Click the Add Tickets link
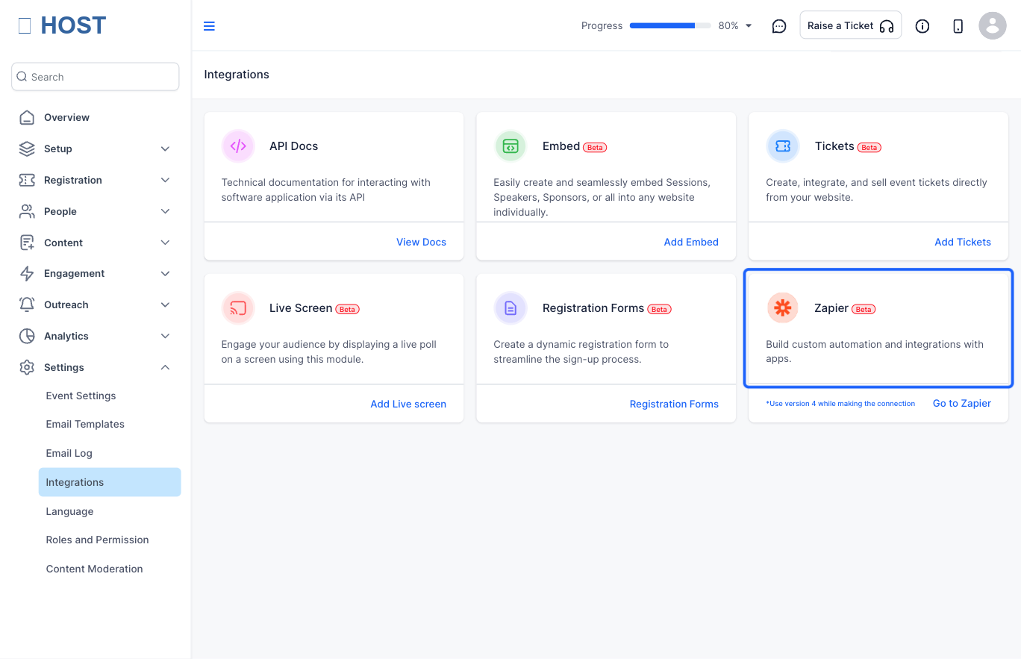 click(963, 242)
